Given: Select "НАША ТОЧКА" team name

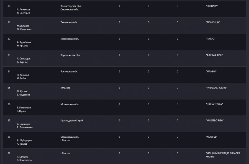Looking at the screenshot, I should [x=214, y=104].
